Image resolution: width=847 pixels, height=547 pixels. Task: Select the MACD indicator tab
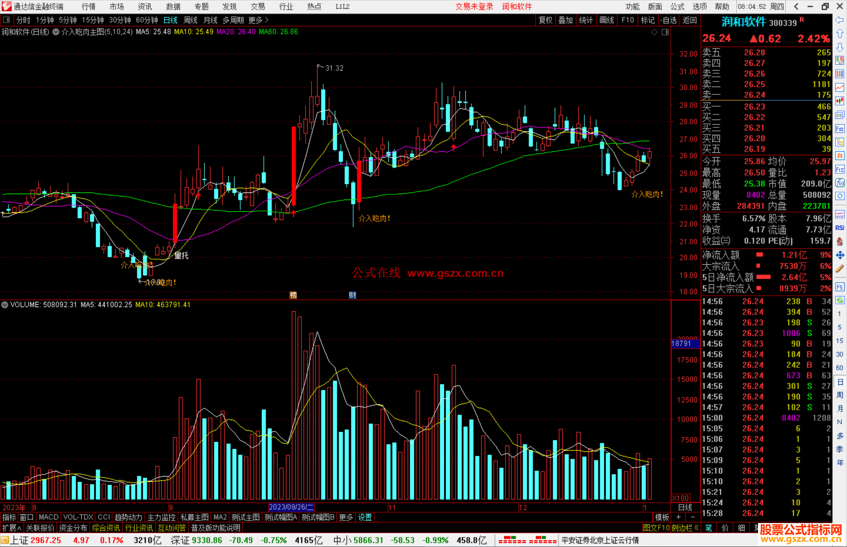point(48,517)
